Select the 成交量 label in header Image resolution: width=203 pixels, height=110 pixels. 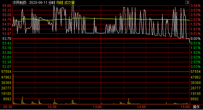[69, 3]
